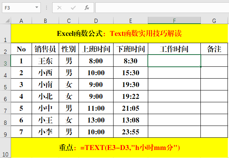Select the gender cell in 小南's row
The image size is (229, 158).
pos(69,84)
